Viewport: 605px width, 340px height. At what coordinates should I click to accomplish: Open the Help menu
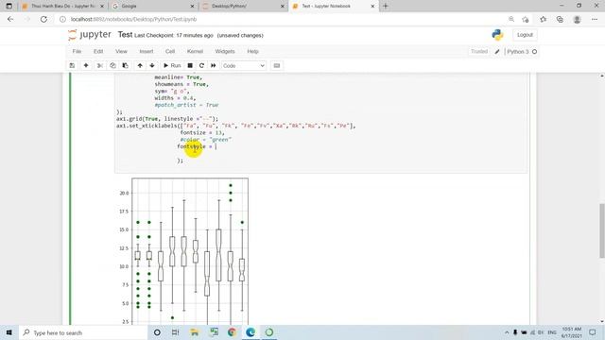pyautogui.click(x=252, y=51)
